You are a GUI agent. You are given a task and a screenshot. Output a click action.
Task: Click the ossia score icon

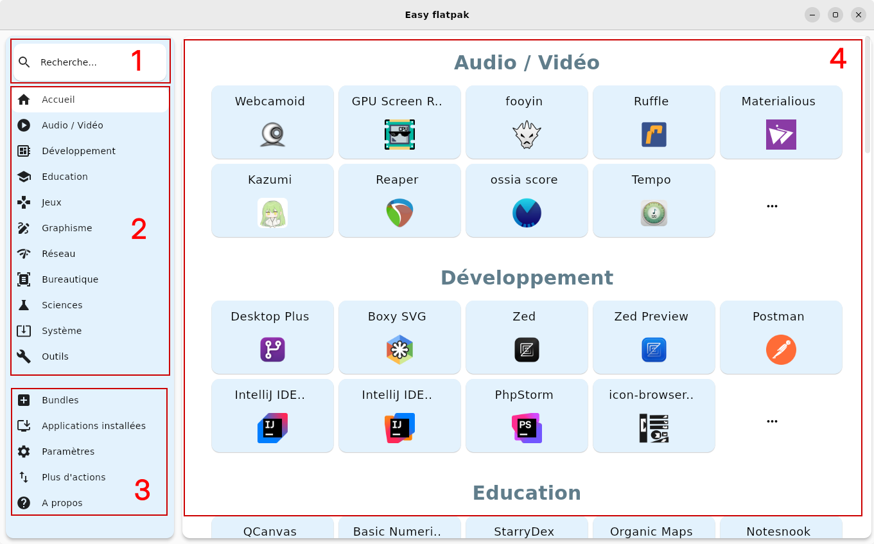[x=527, y=213]
